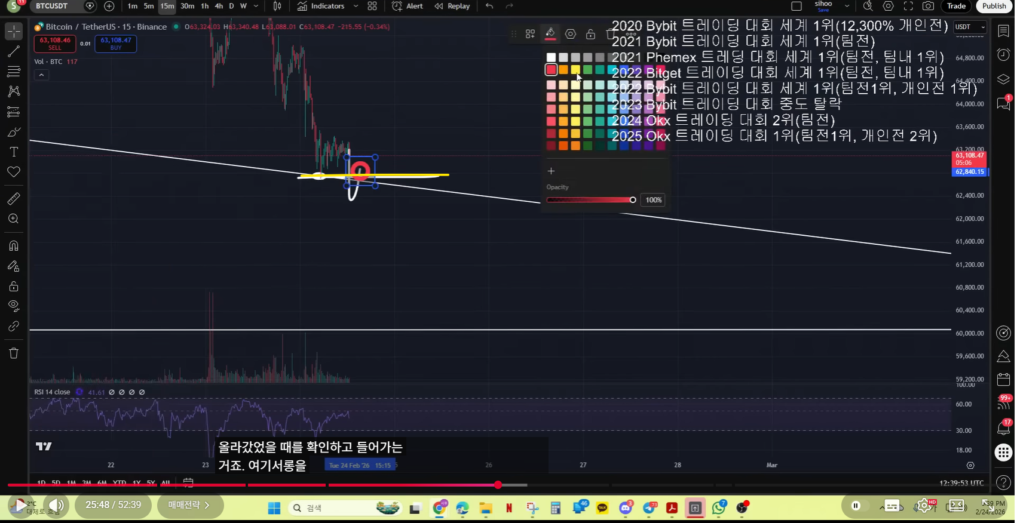Open the forecasting and measurement tools
Screen dimensions: 1017x523
click(x=14, y=112)
